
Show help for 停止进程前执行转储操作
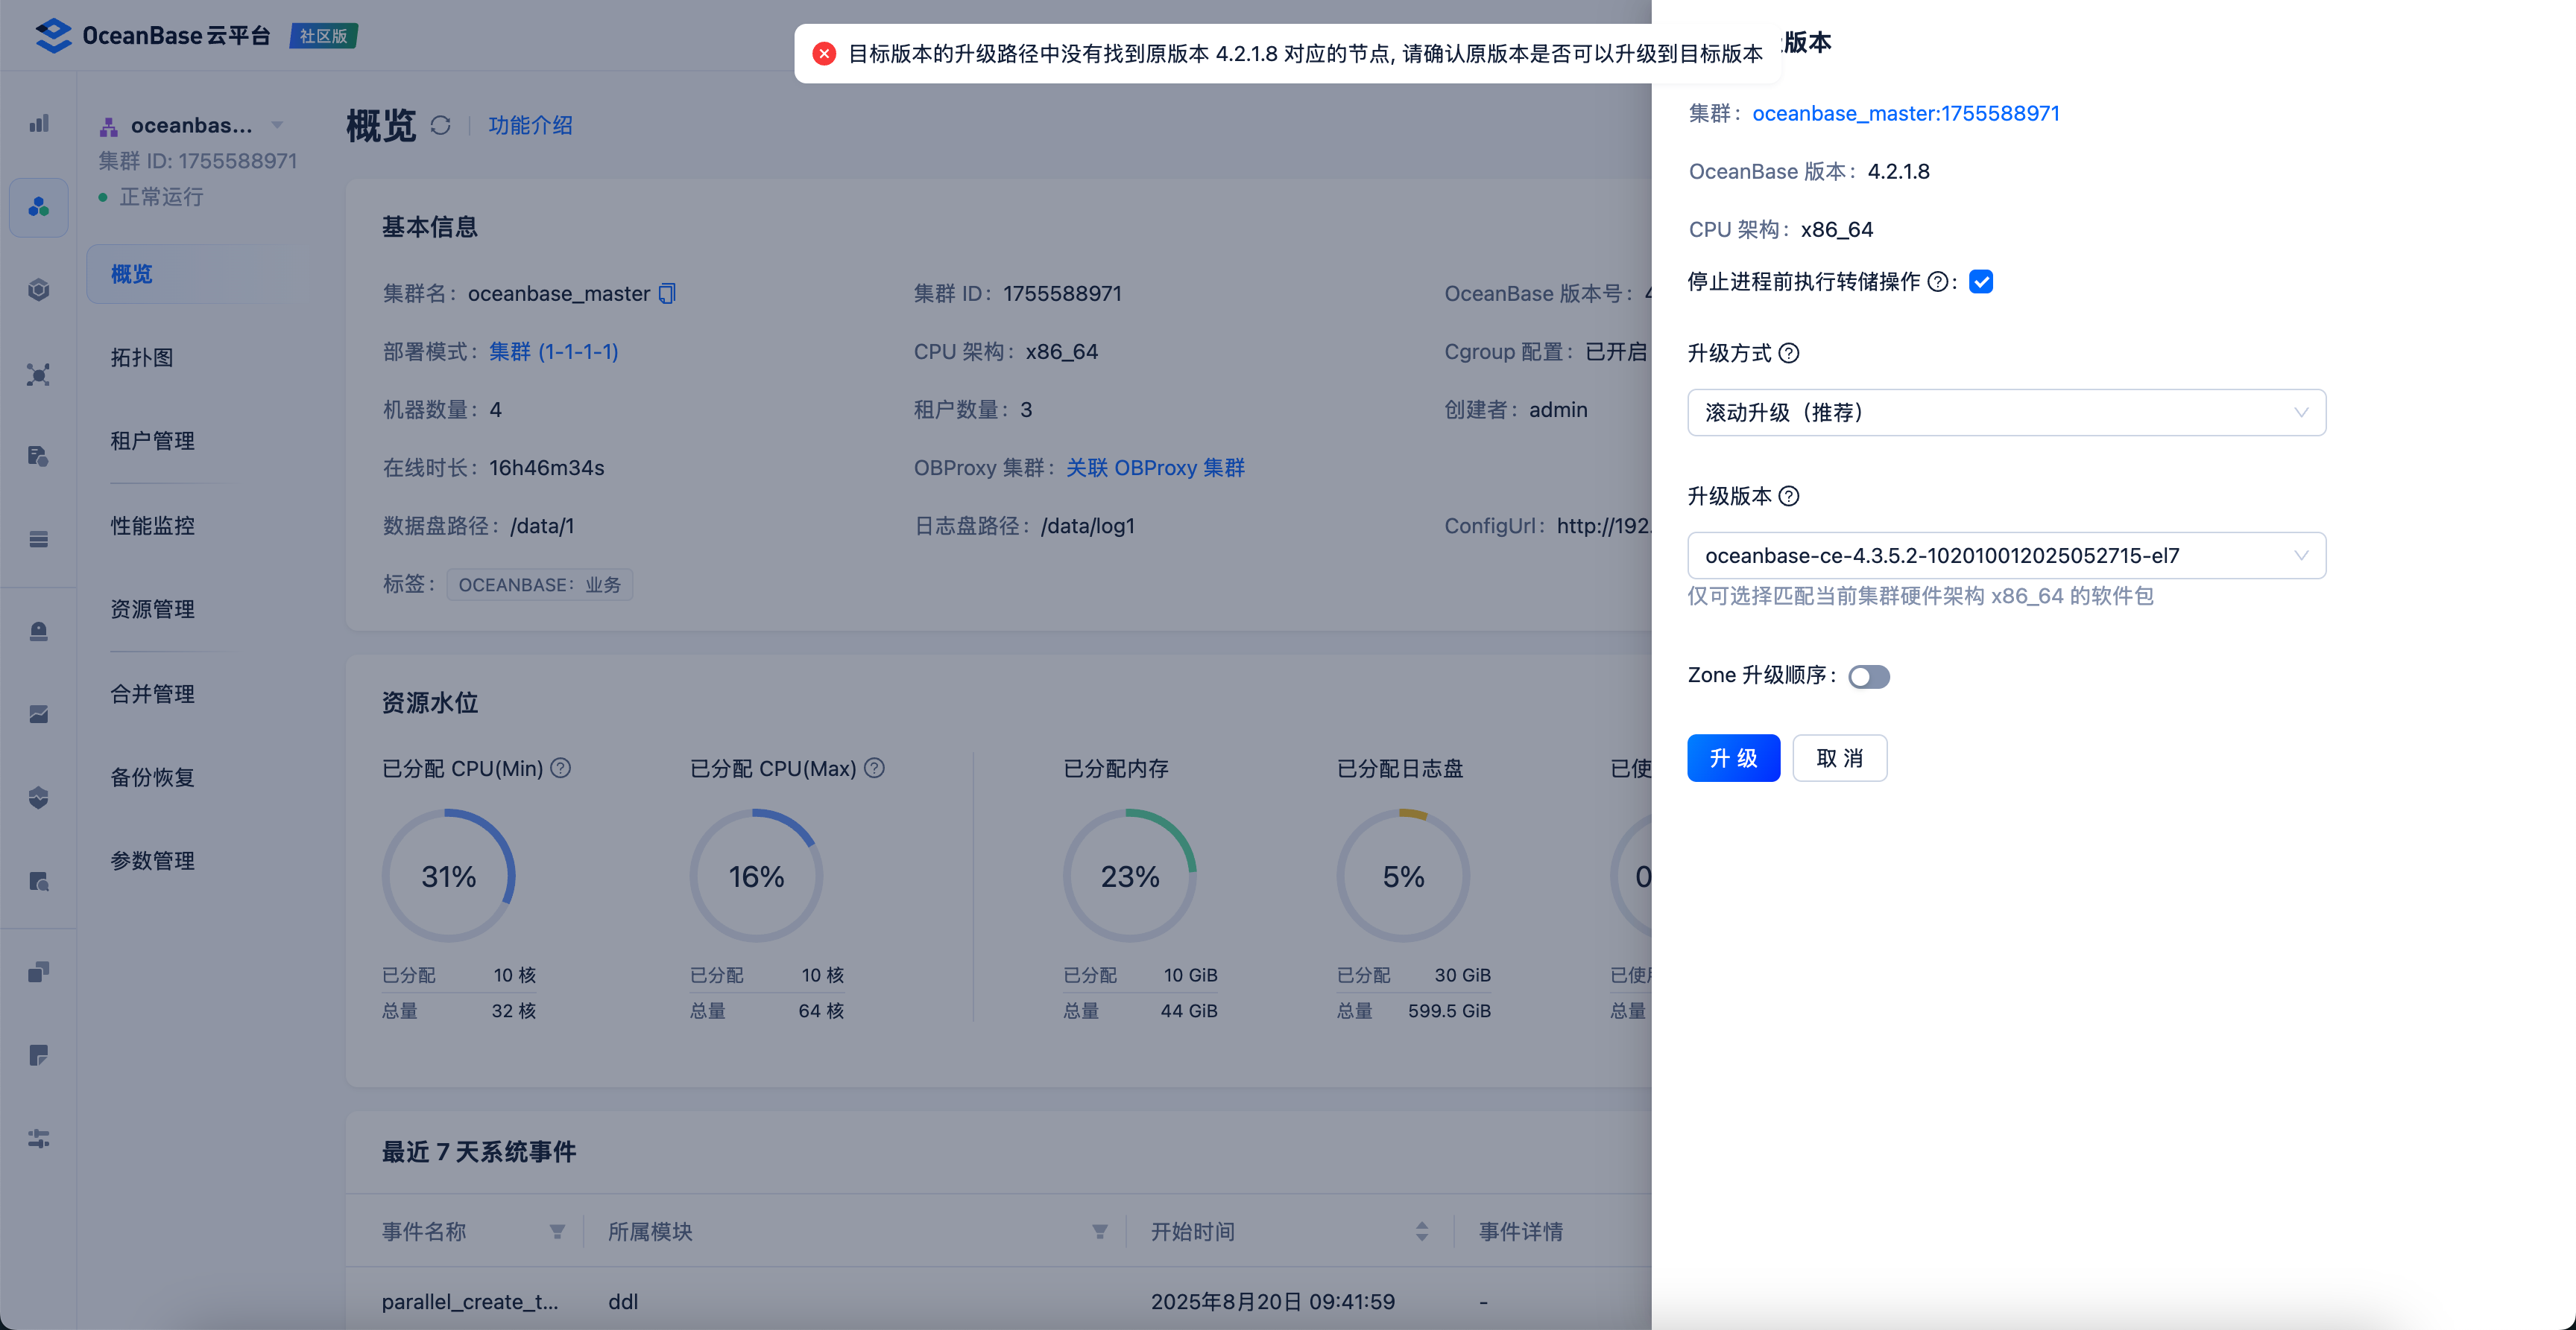point(1938,281)
